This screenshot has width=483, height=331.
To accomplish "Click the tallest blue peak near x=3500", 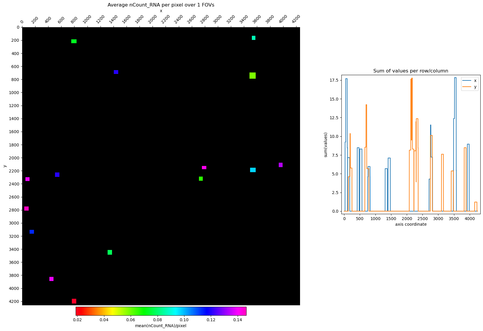I will click(x=455, y=78).
